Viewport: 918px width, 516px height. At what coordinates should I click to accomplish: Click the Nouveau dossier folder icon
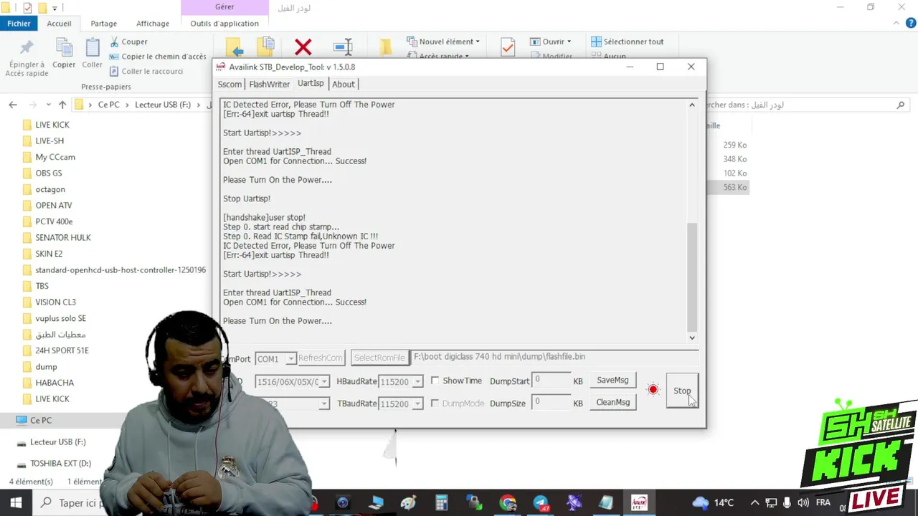click(386, 47)
